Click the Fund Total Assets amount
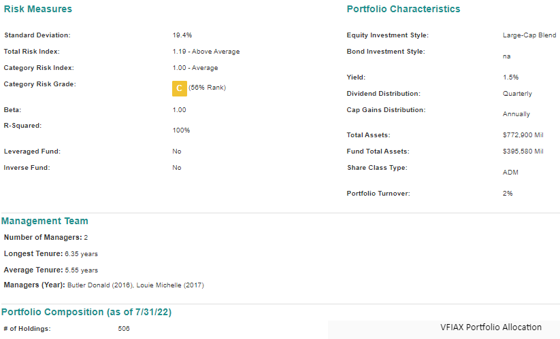560x339 pixels. [x=523, y=151]
